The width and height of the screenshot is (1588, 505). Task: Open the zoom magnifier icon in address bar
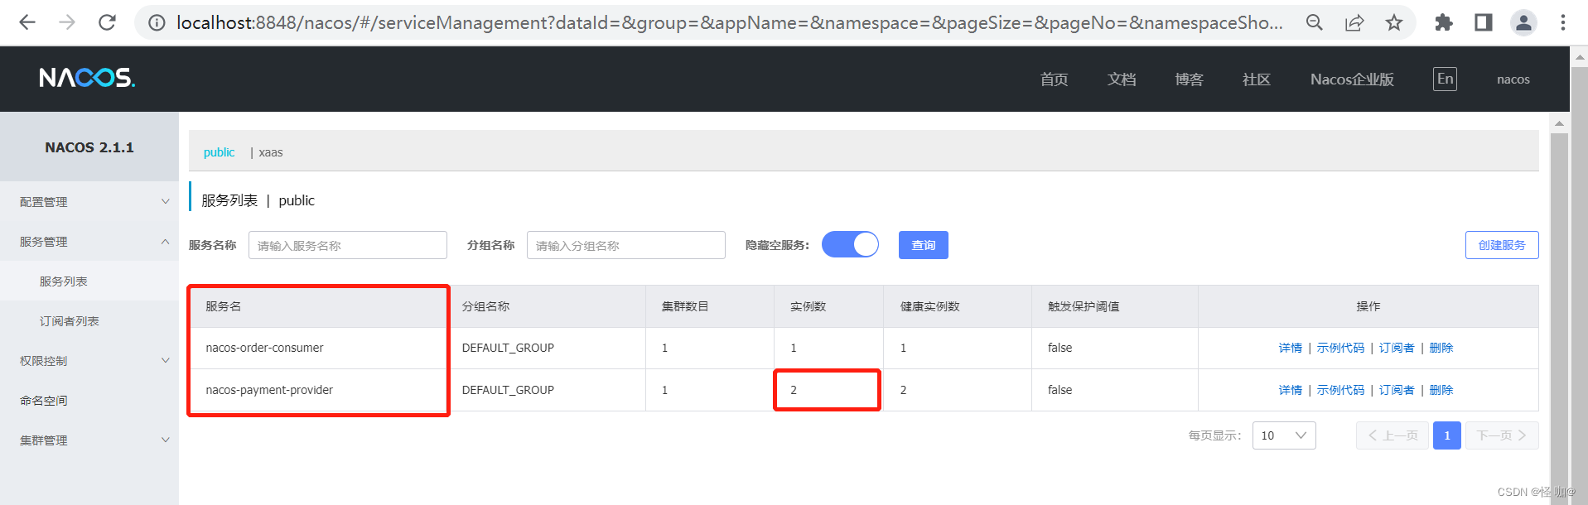(1315, 22)
